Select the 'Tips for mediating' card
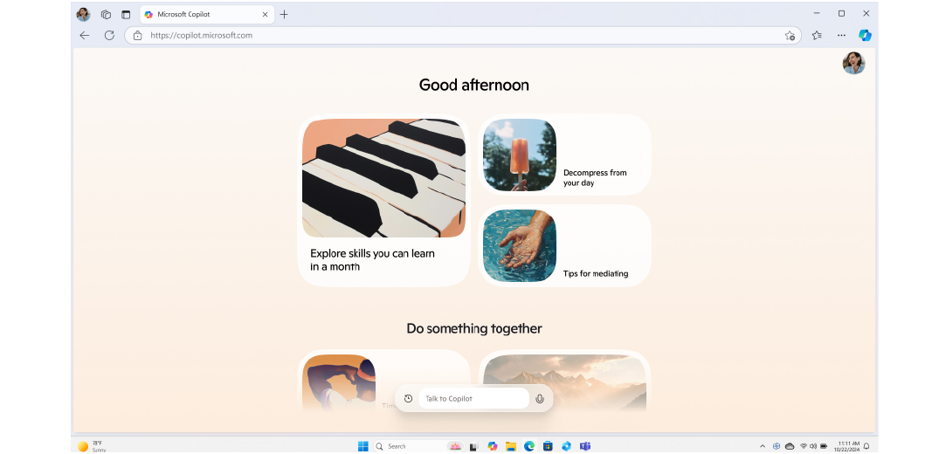The width and height of the screenshot is (946, 454). click(x=564, y=245)
